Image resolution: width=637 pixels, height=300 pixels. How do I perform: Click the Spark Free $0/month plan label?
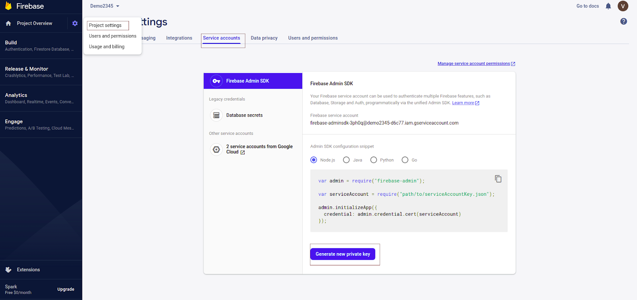18,289
